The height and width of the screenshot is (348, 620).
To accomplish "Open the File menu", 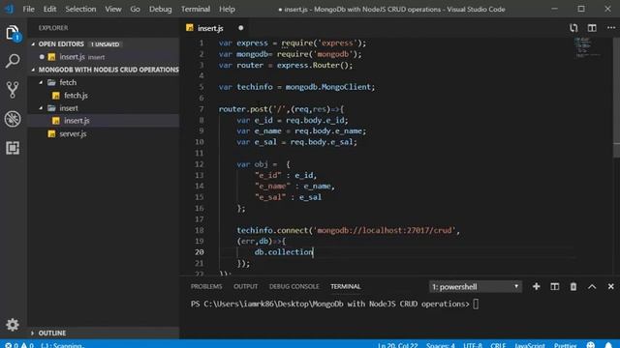I will [x=28, y=9].
